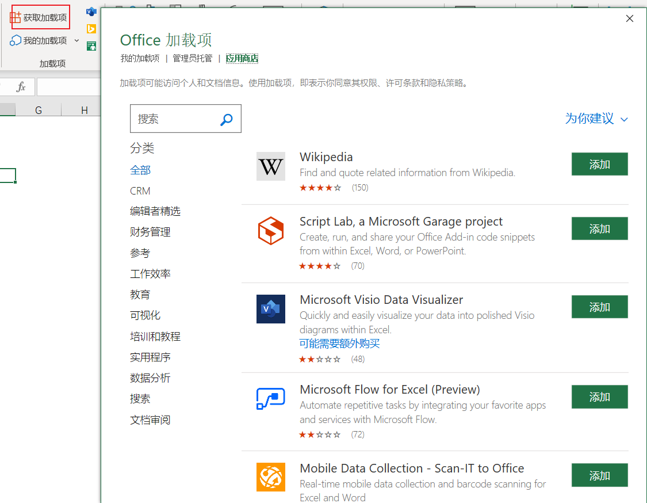Select the 工作效率 category
647x503 pixels.
(150, 273)
